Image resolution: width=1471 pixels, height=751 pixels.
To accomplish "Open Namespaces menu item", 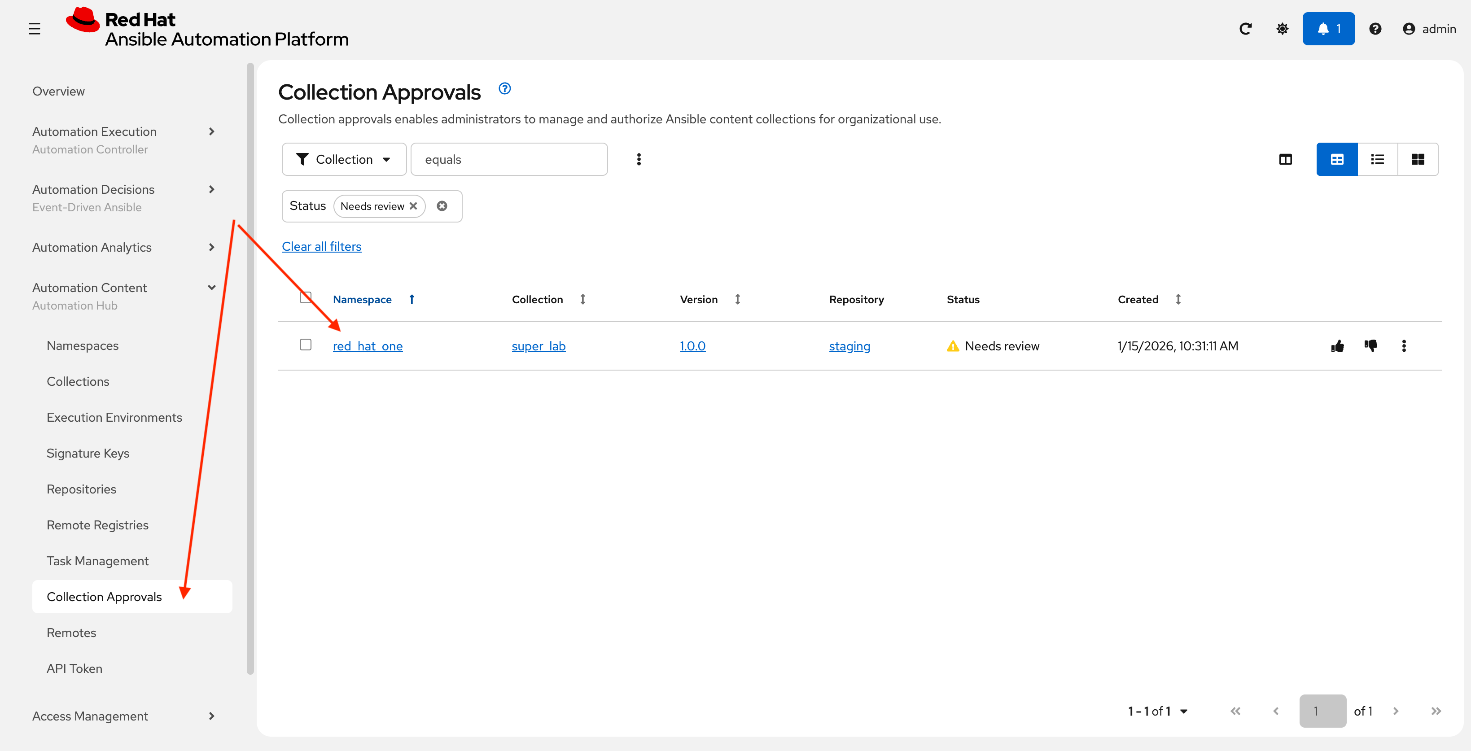I will tap(83, 346).
